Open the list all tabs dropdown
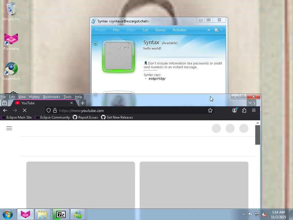 click(x=252, y=103)
